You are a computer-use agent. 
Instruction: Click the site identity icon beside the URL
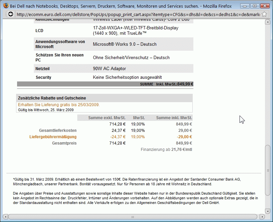coord(11,14)
